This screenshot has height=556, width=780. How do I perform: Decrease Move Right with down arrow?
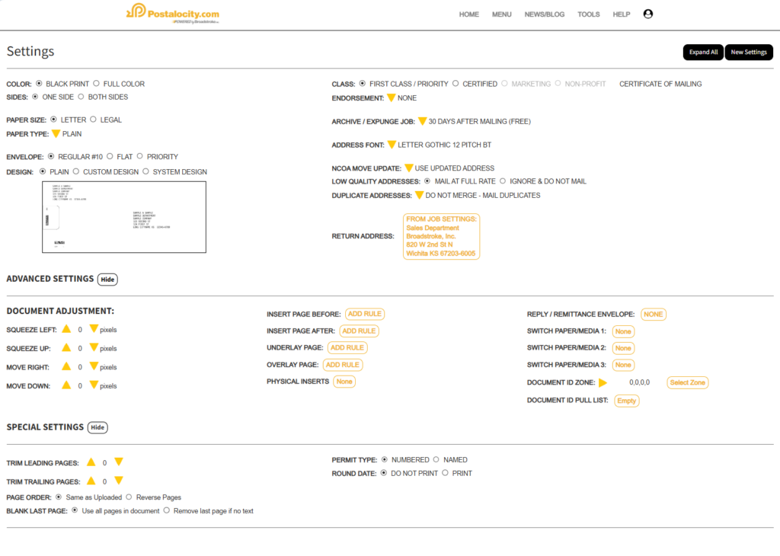[x=94, y=366]
